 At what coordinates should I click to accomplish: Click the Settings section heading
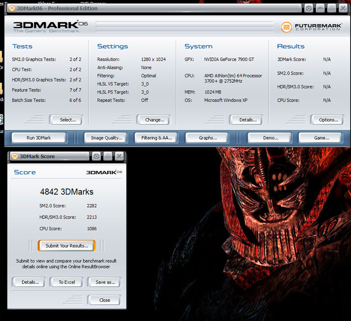(x=112, y=46)
